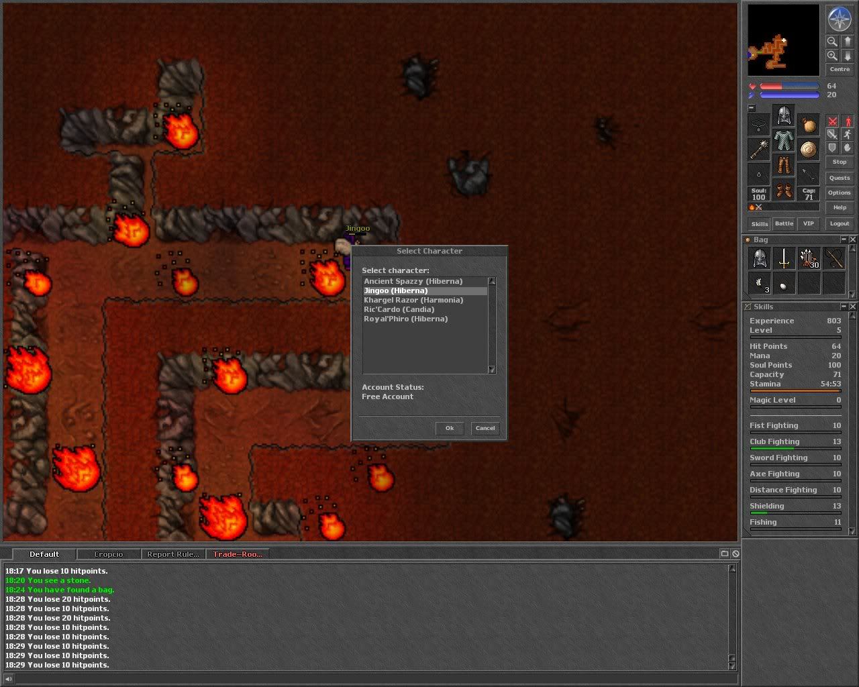This screenshot has height=687, width=859.
Task: Click the Stop button
Action: coord(840,162)
